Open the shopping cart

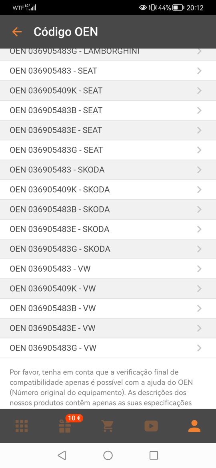(x=108, y=426)
